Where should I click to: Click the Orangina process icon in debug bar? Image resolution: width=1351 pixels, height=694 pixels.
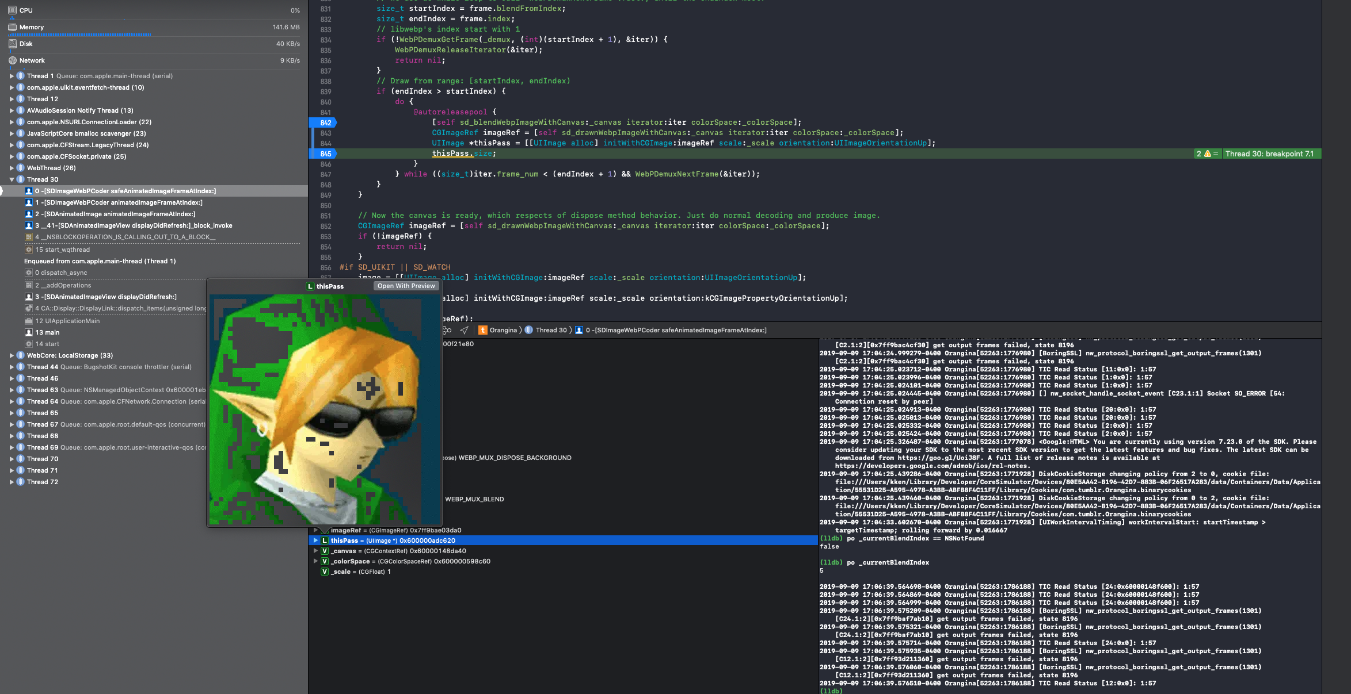click(482, 329)
